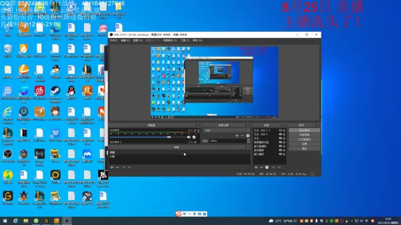Screen dimensions: 401x225
Task: Toggle visibility of 文本 (GDI+) source
Action: point(280,134)
